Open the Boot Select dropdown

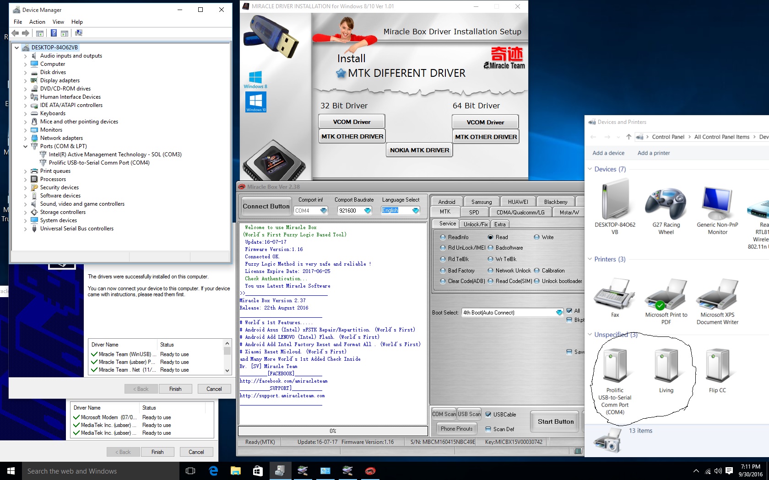tap(513, 313)
